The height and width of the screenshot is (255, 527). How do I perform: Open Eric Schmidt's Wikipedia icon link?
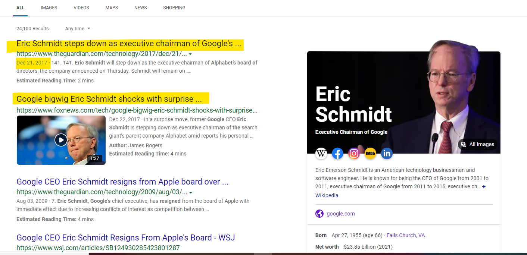point(321,153)
